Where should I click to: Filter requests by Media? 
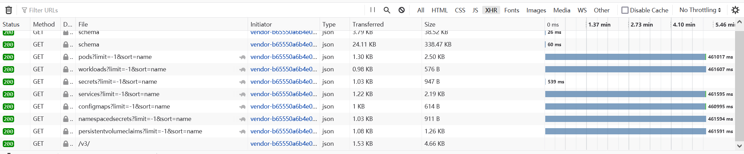(562, 10)
